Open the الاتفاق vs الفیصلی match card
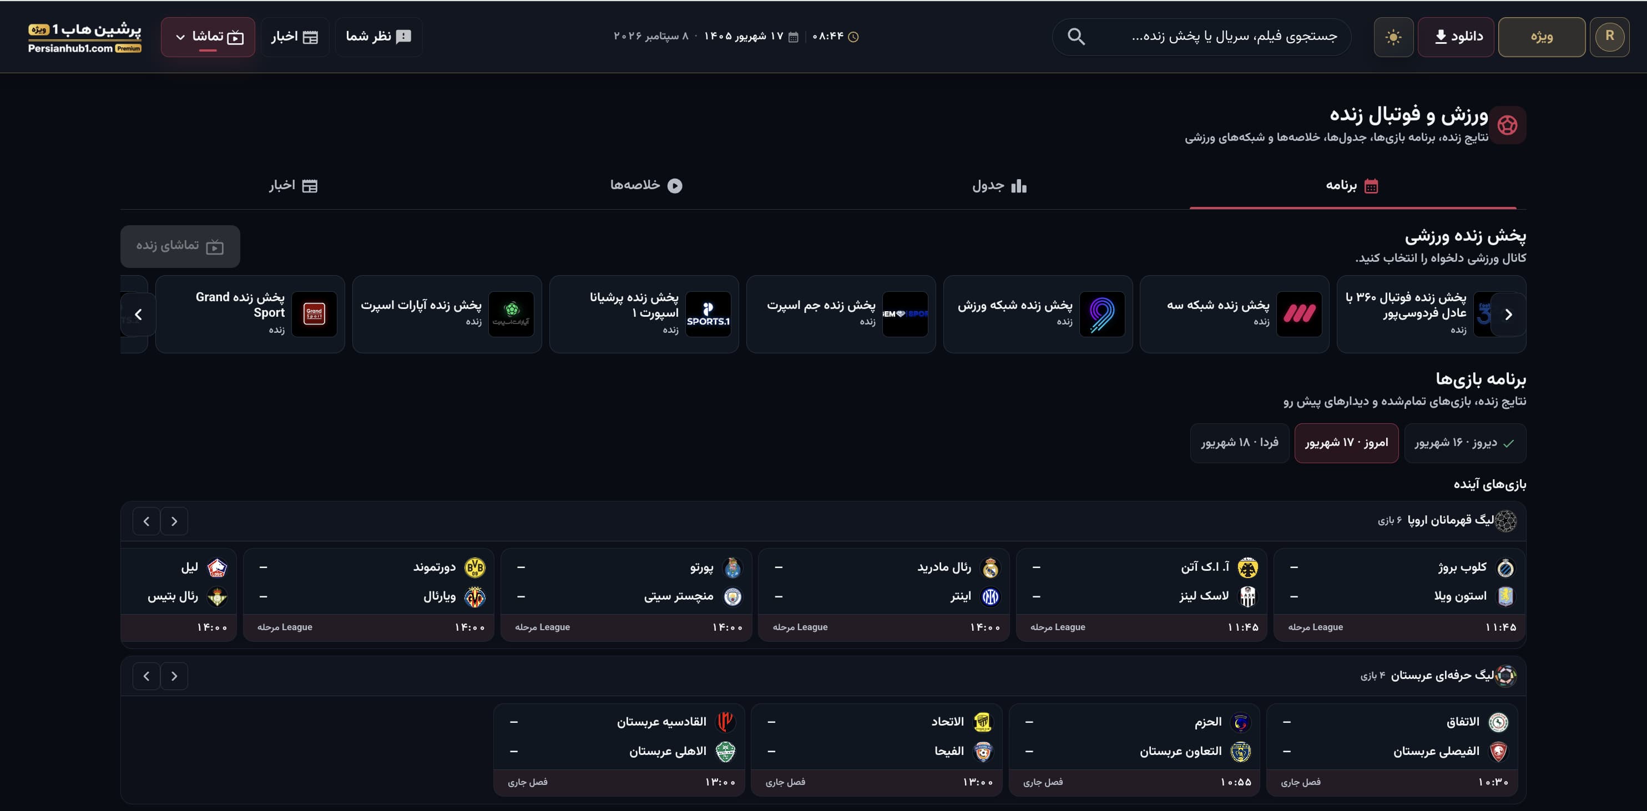 (x=1392, y=749)
